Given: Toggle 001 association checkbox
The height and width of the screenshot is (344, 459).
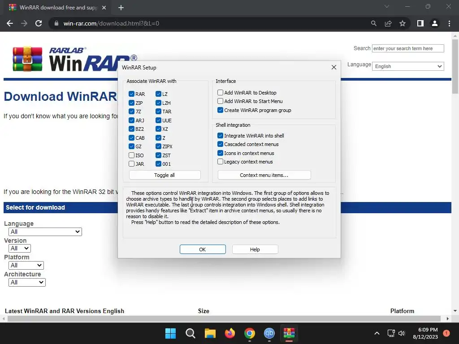Looking at the screenshot, I should coord(158,164).
